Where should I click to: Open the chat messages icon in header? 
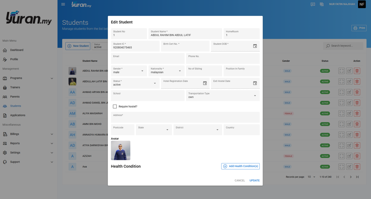[x=313, y=4]
